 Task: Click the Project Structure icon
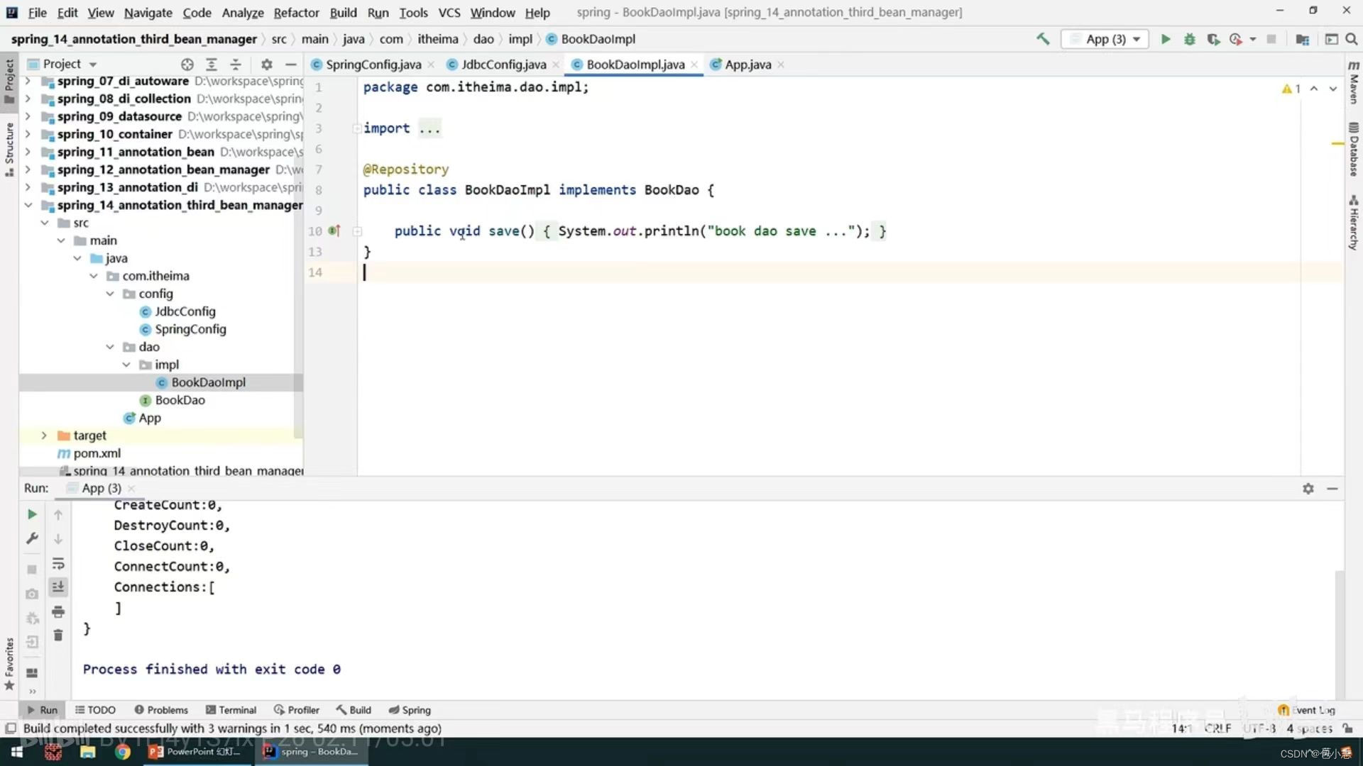(1302, 39)
